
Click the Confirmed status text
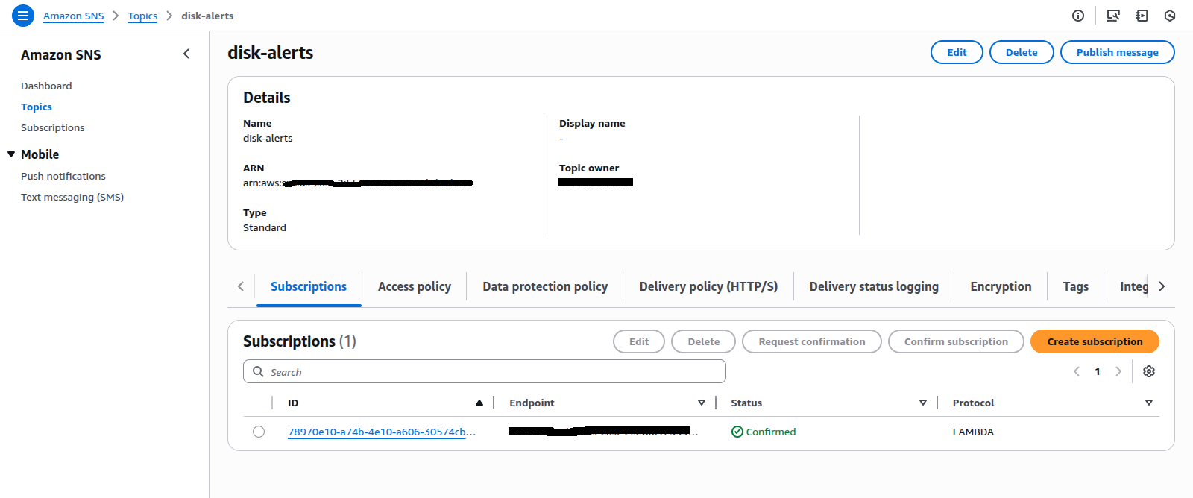771,432
